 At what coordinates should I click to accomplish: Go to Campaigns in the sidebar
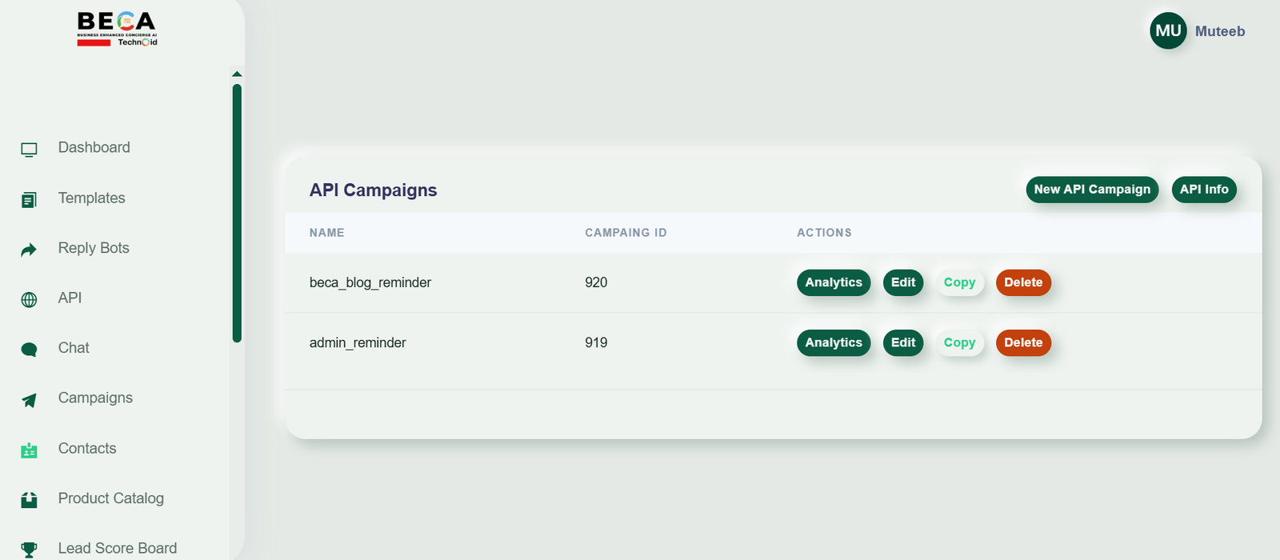click(95, 398)
